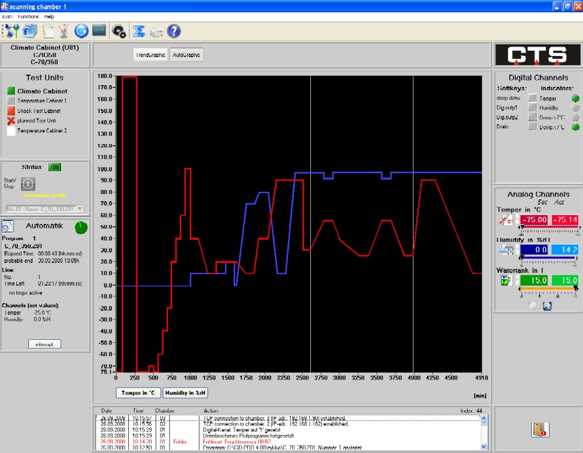Click the stepper beside the humidity set value
The image size is (583, 453).
[517, 250]
